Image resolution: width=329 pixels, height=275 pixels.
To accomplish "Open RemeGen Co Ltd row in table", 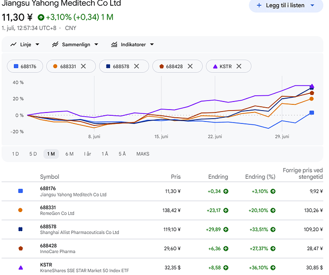I will click(x=163, y=210).
